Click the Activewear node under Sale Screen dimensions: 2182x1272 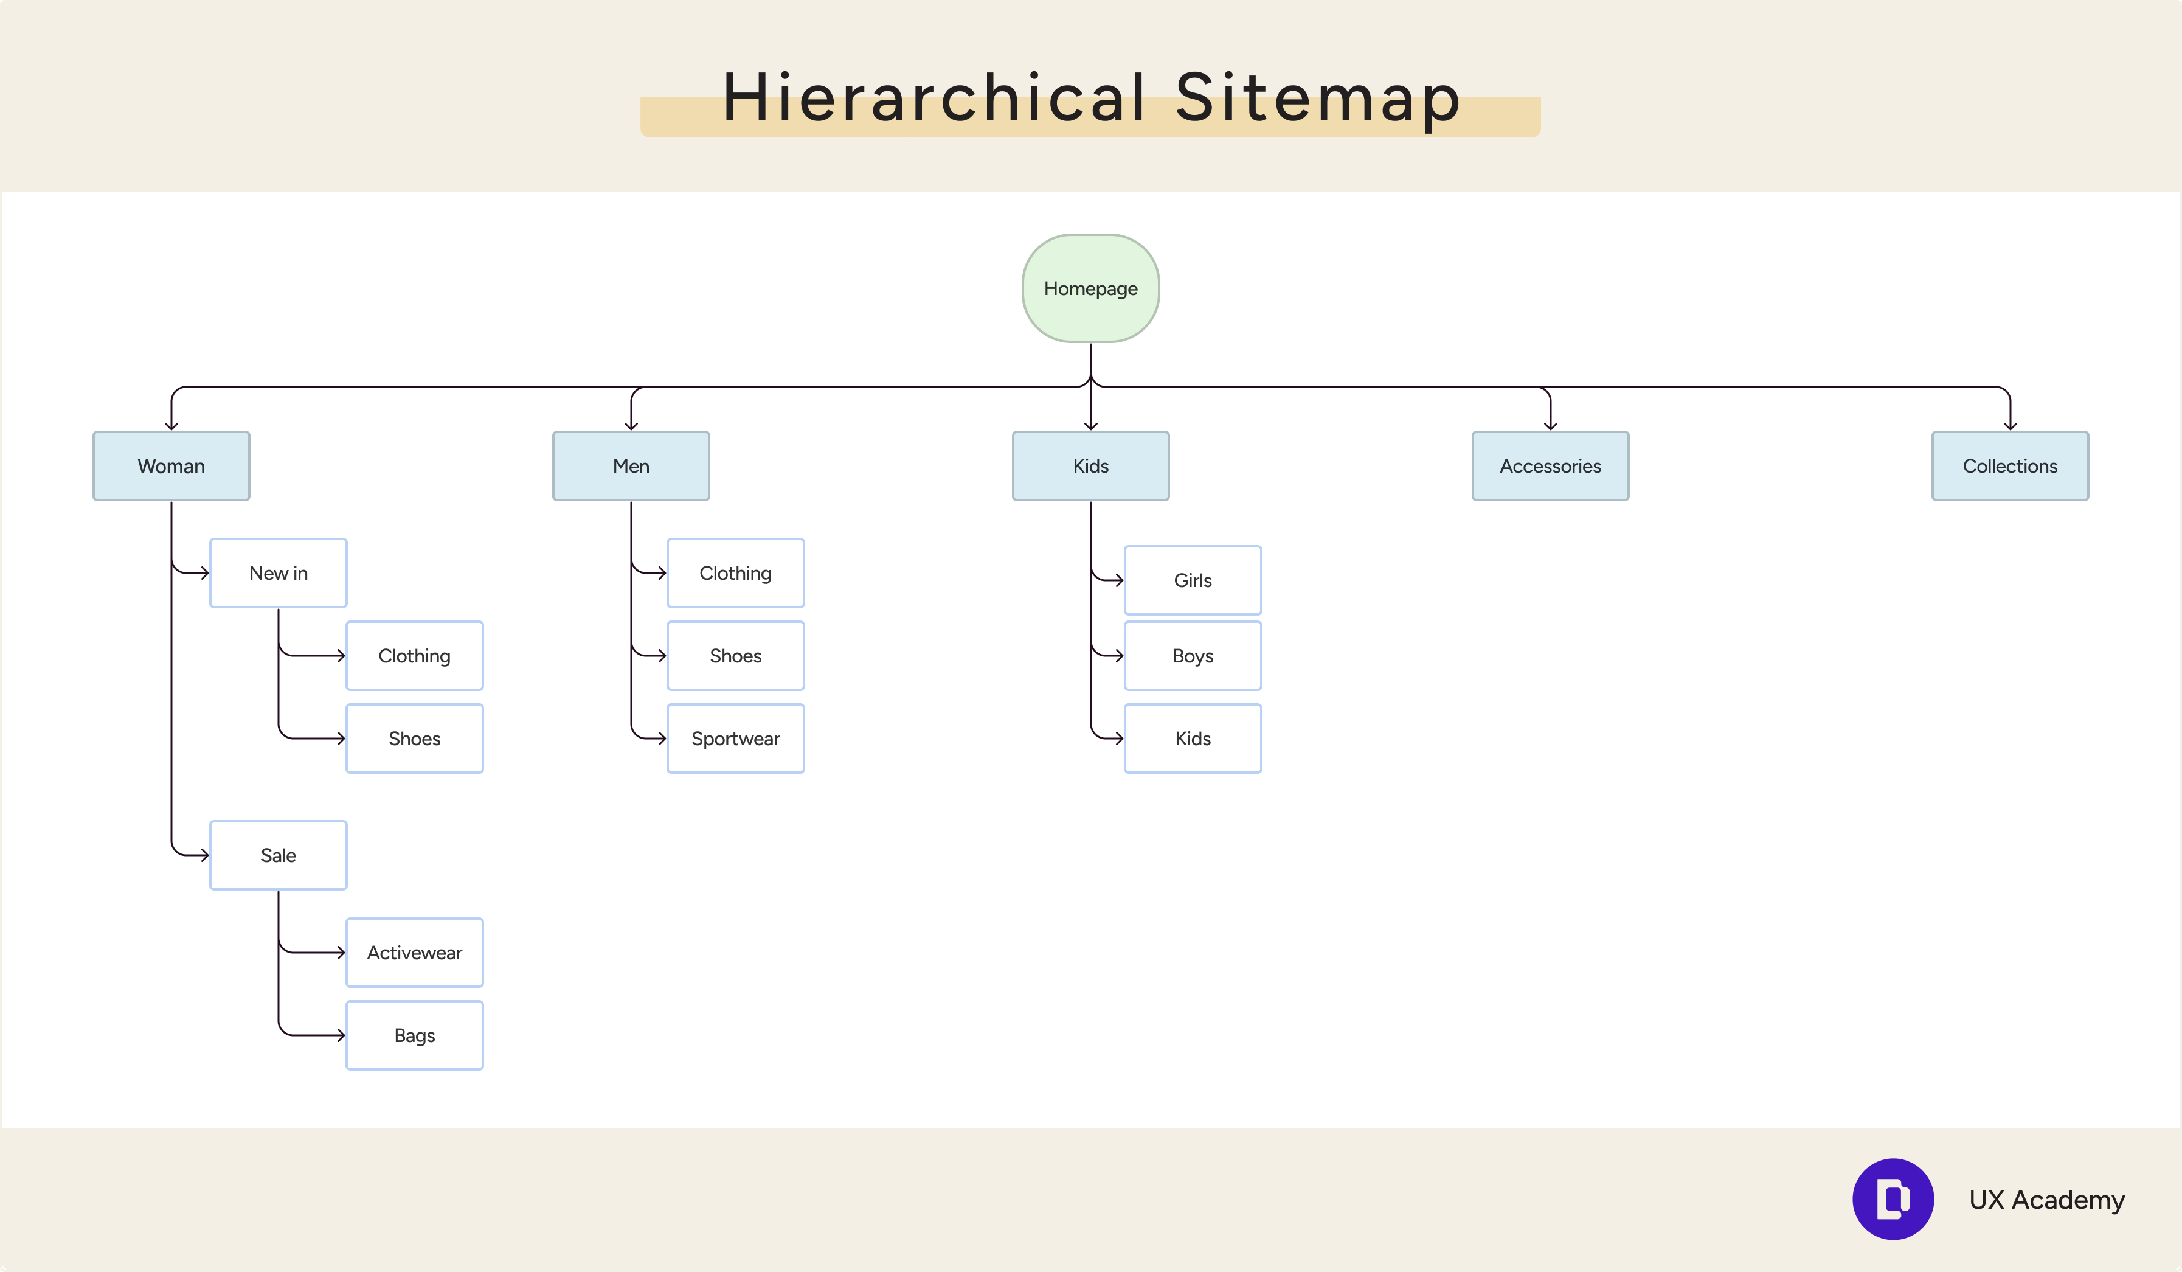(x=414, y=953)
